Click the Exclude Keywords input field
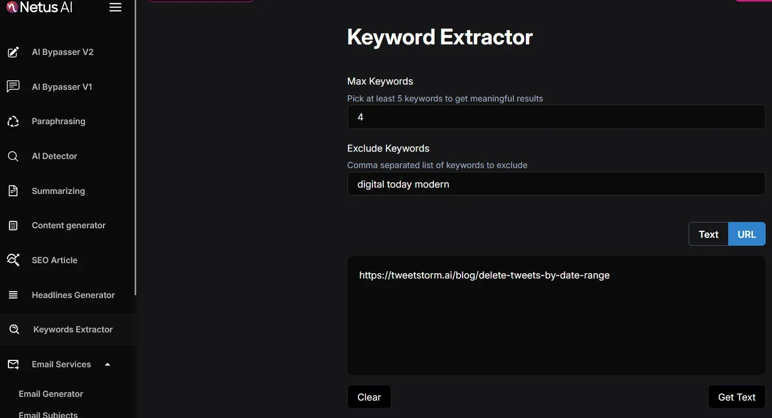The width and height of the screenshot is (772, 418). (x=556, y=184)
